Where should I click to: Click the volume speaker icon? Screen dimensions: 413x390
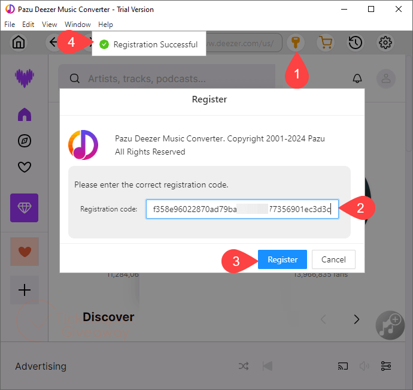pos(365,366)
